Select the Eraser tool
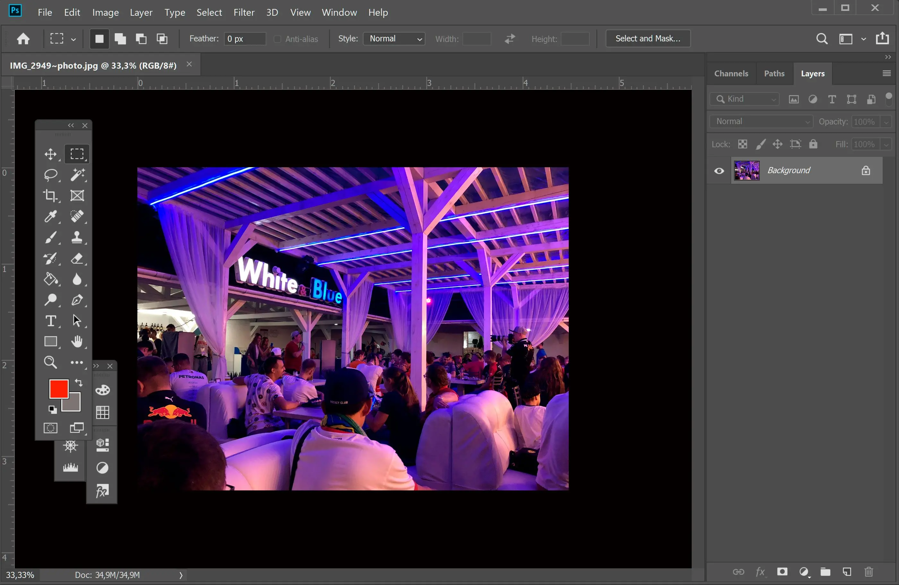The height and width of the screenshot is (585, 899). pos(77,258)
